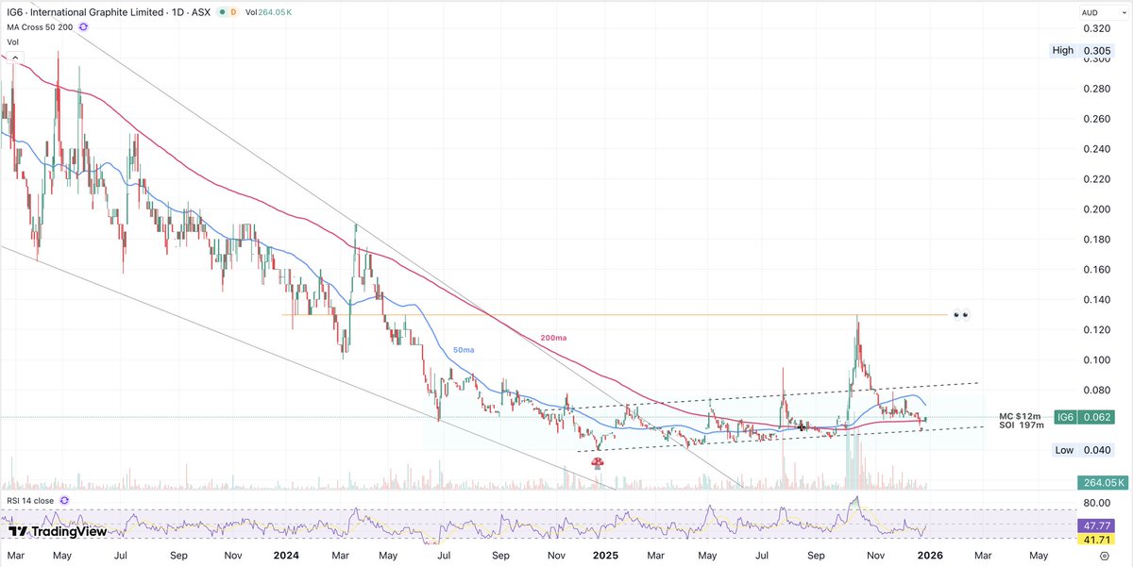Click the 0.200 price axis label
Image resolution: width=1133 pixels, height=567 pixels.
tap(1096, 209)
